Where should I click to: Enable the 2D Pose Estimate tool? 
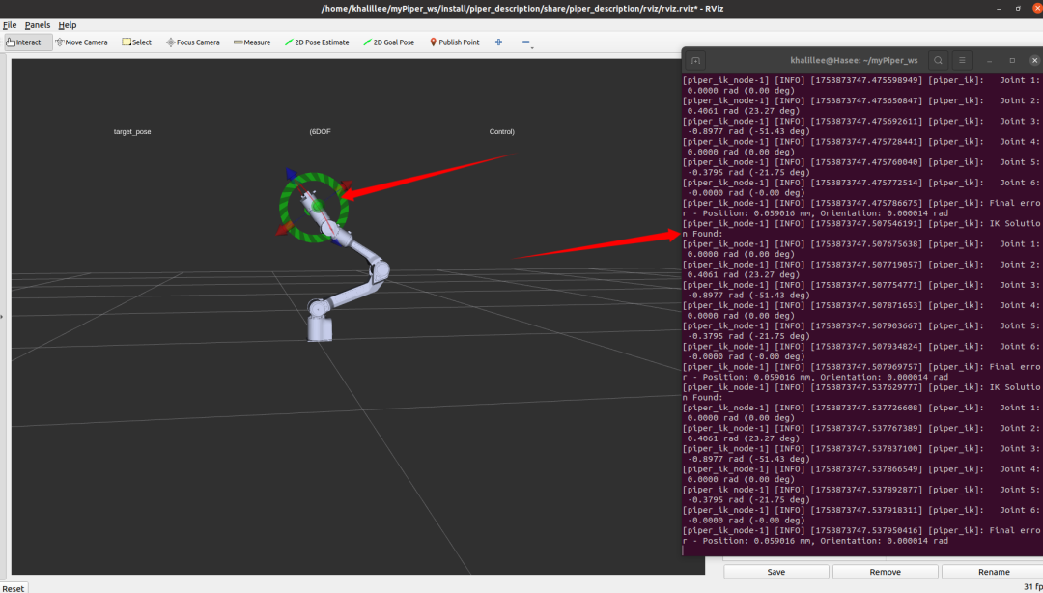coord(317,42)
